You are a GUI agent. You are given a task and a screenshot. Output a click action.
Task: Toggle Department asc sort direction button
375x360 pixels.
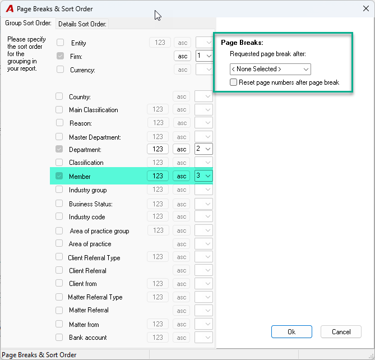pyautogui.click(x=182, y=149)
